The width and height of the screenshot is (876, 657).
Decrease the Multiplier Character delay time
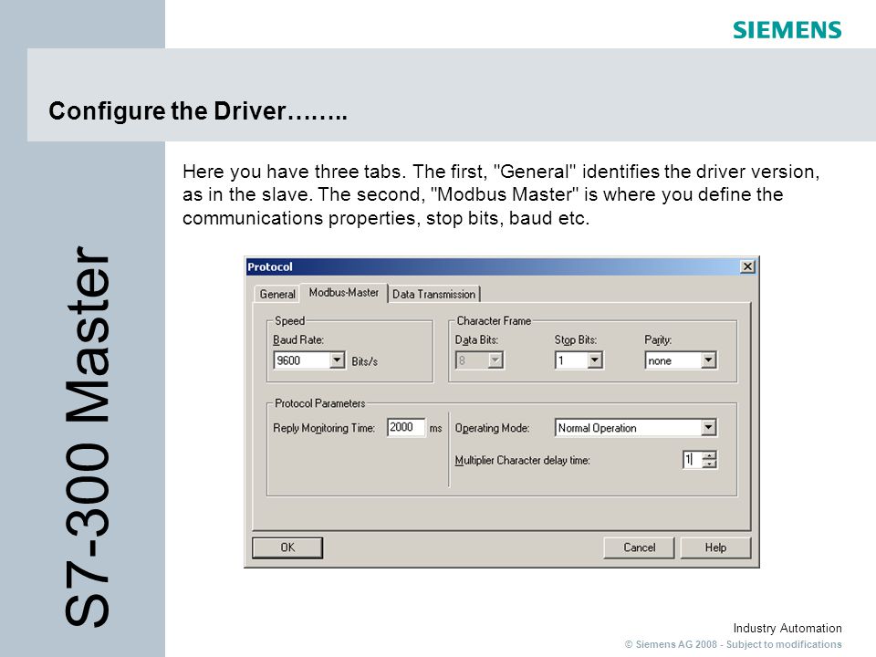click(710, 464)
